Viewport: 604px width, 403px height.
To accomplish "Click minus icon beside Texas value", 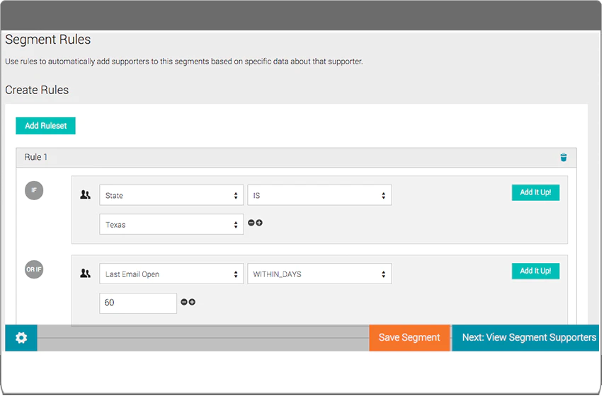I will (251, 223).
